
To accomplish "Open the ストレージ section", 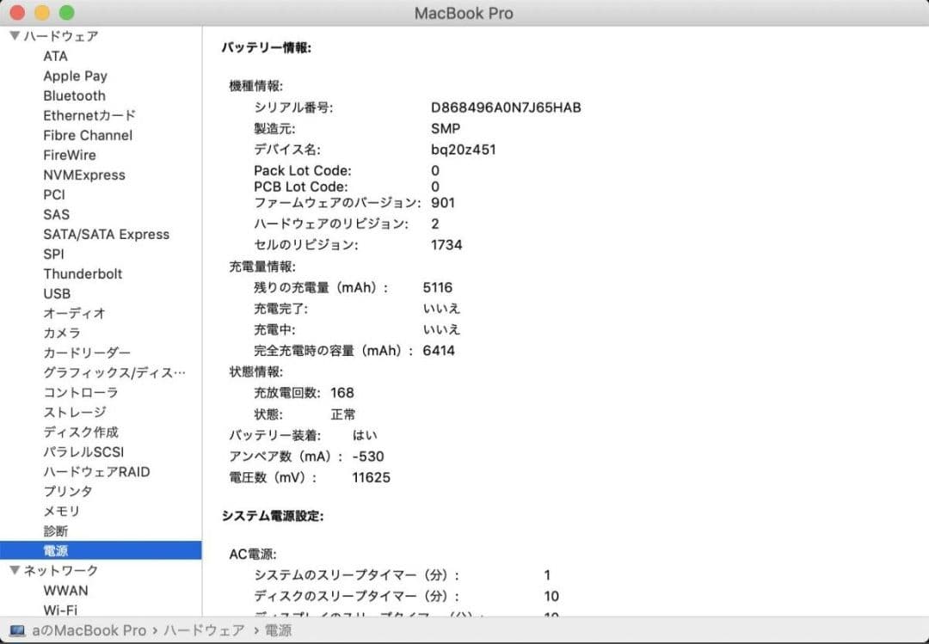I will coord(73,412).
